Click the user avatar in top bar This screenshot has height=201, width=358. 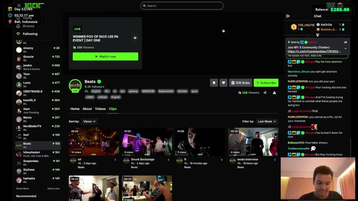340,6
